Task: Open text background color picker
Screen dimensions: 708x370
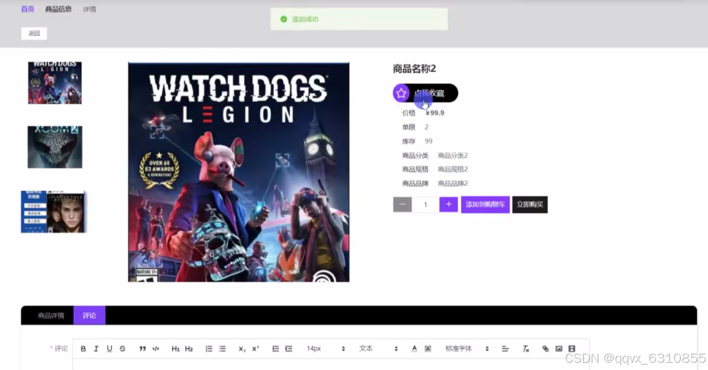Action: [x=428, y=348]
